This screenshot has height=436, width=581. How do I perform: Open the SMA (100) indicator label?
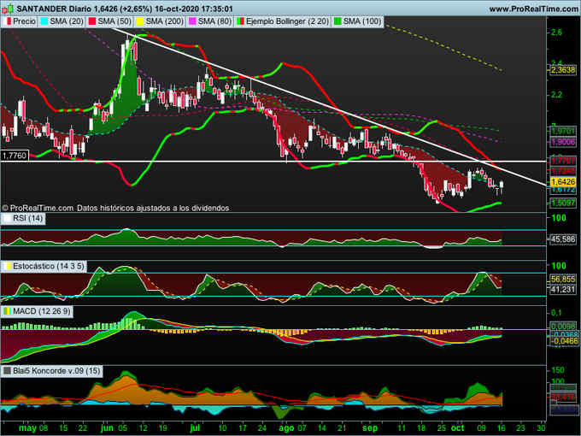click(362, 21)
